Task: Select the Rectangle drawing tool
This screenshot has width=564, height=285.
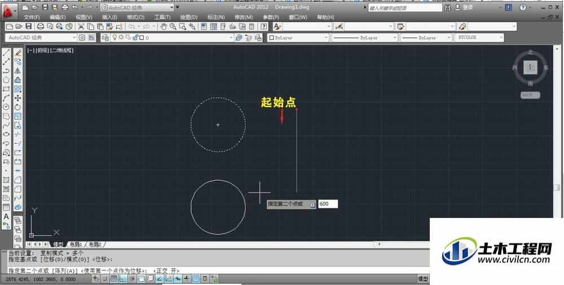Action: [x=6, y=89]
